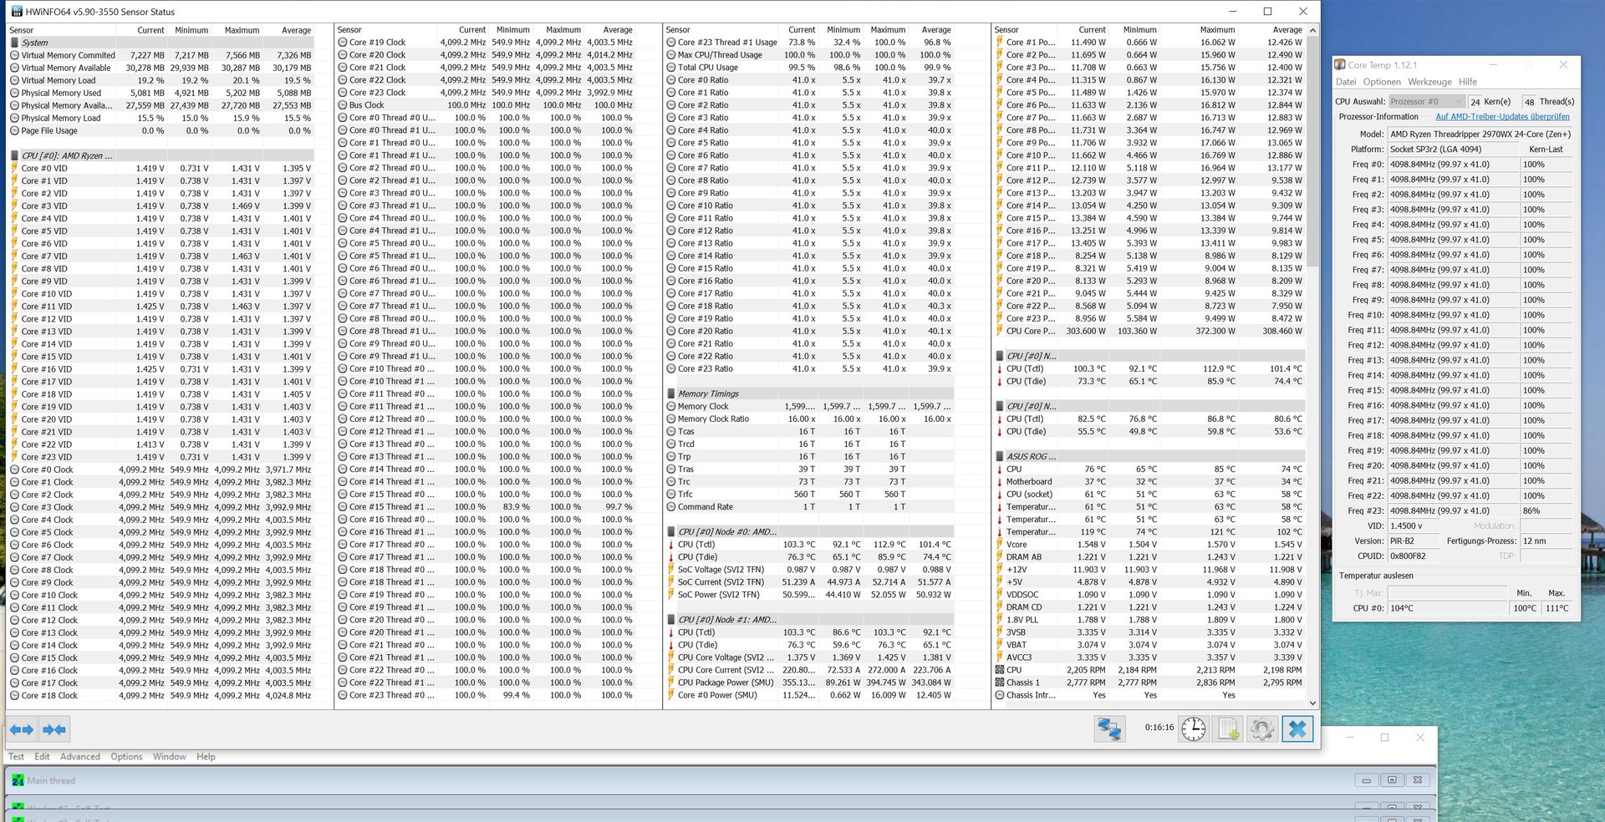The width and height of the screenshot is (1605, 822).
Task: Select the Max CPU/Thread Usage row
Action: coord(811,55)
